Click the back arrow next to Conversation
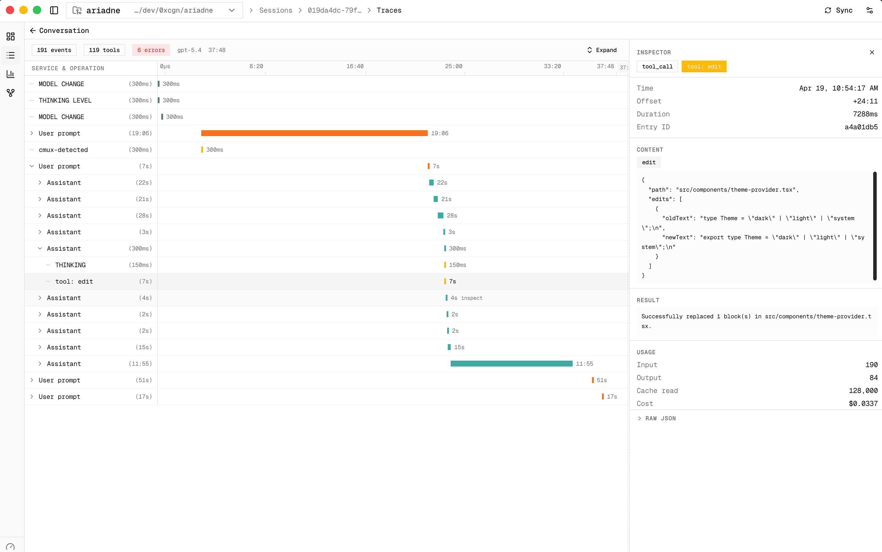This screenshot has height=552, width=882. 33,30
